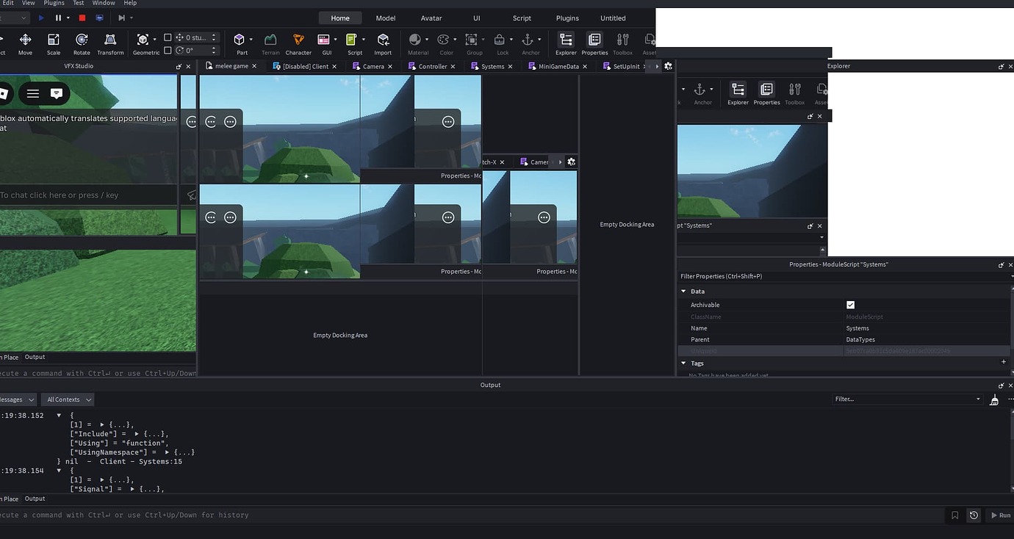Screen dimensions: 1014x539
Task: Select the Rotate tool
Action: click(x=82, y=43)
